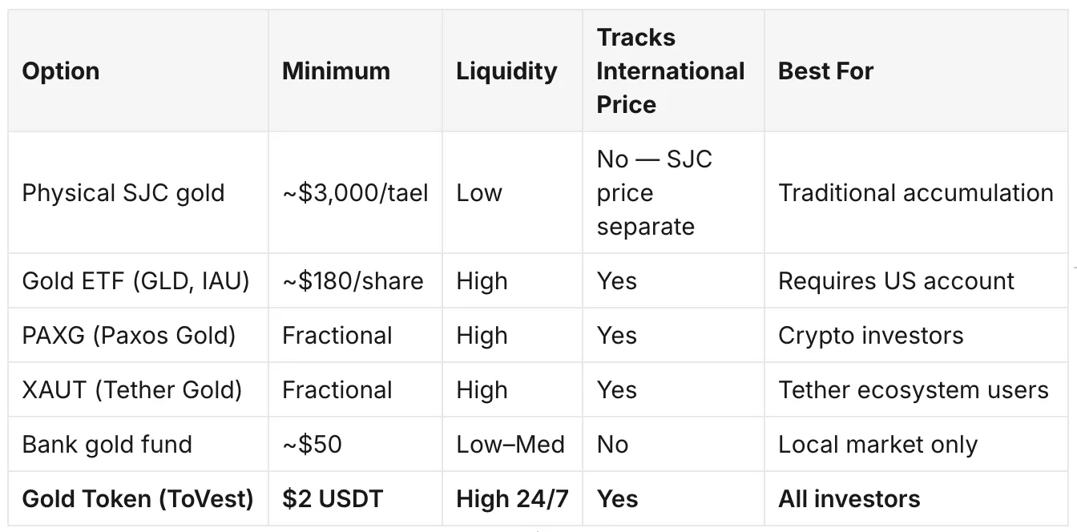The image size is (1077, 532).
Task: Select the Gold Token (ToVest) cell
Action: point(138,499)
